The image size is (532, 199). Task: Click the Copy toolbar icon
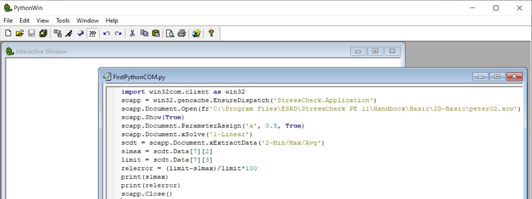tap(144, 34)
